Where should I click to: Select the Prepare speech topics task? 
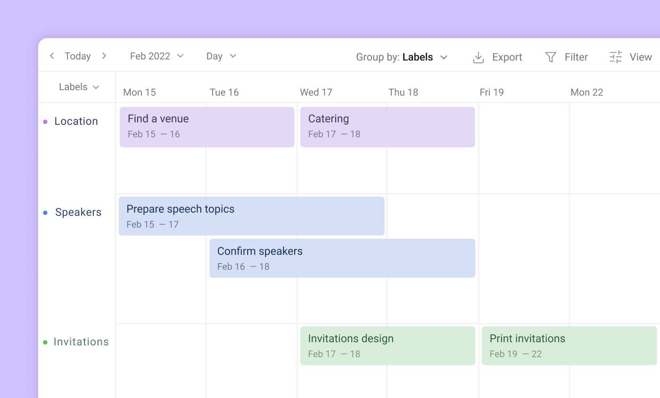tap(251, 216)
